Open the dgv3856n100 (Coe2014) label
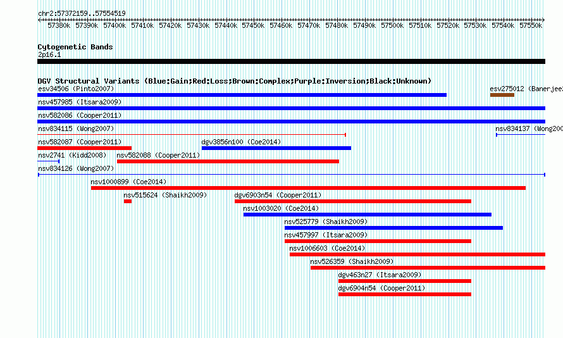The height and width of the screenshot is (338, 563). tap(241, 142)
